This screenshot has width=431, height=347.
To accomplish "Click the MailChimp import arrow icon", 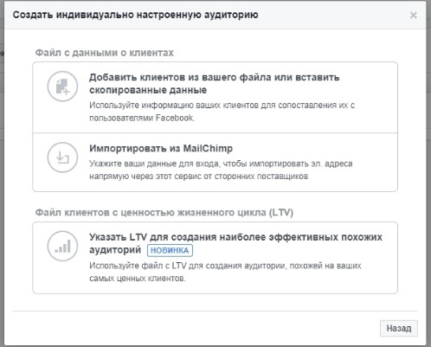I will tap(62, 157).
